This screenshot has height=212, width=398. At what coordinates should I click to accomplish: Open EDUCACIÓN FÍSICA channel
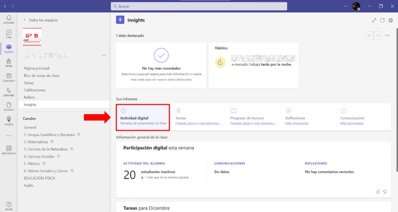coord(39,178)
